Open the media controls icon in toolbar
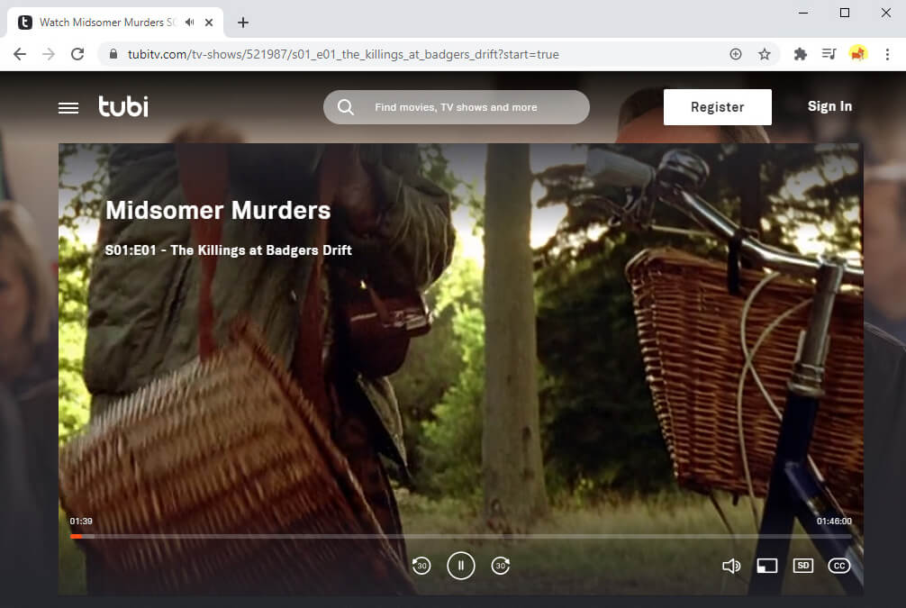This screenshot has height=608, width=906. [829, 54]
